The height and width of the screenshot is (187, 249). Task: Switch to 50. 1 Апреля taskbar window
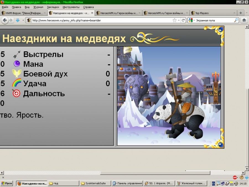click(x=159, y=183)
